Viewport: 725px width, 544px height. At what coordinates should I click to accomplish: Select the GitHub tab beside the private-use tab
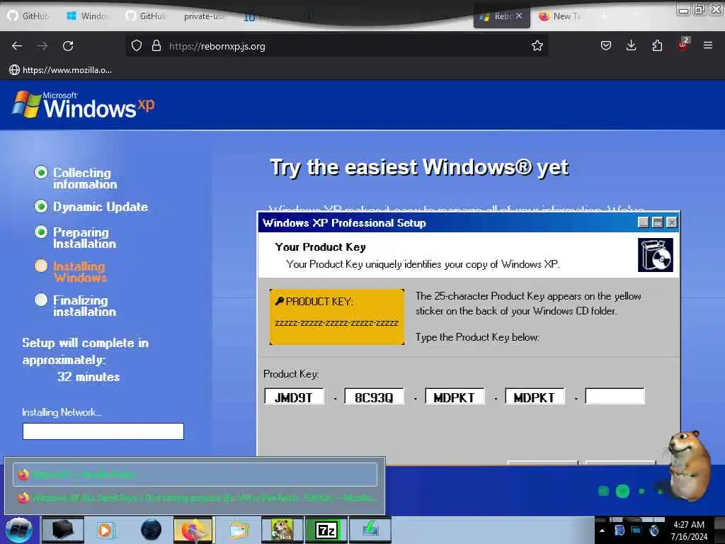click(x=146, y=16)
